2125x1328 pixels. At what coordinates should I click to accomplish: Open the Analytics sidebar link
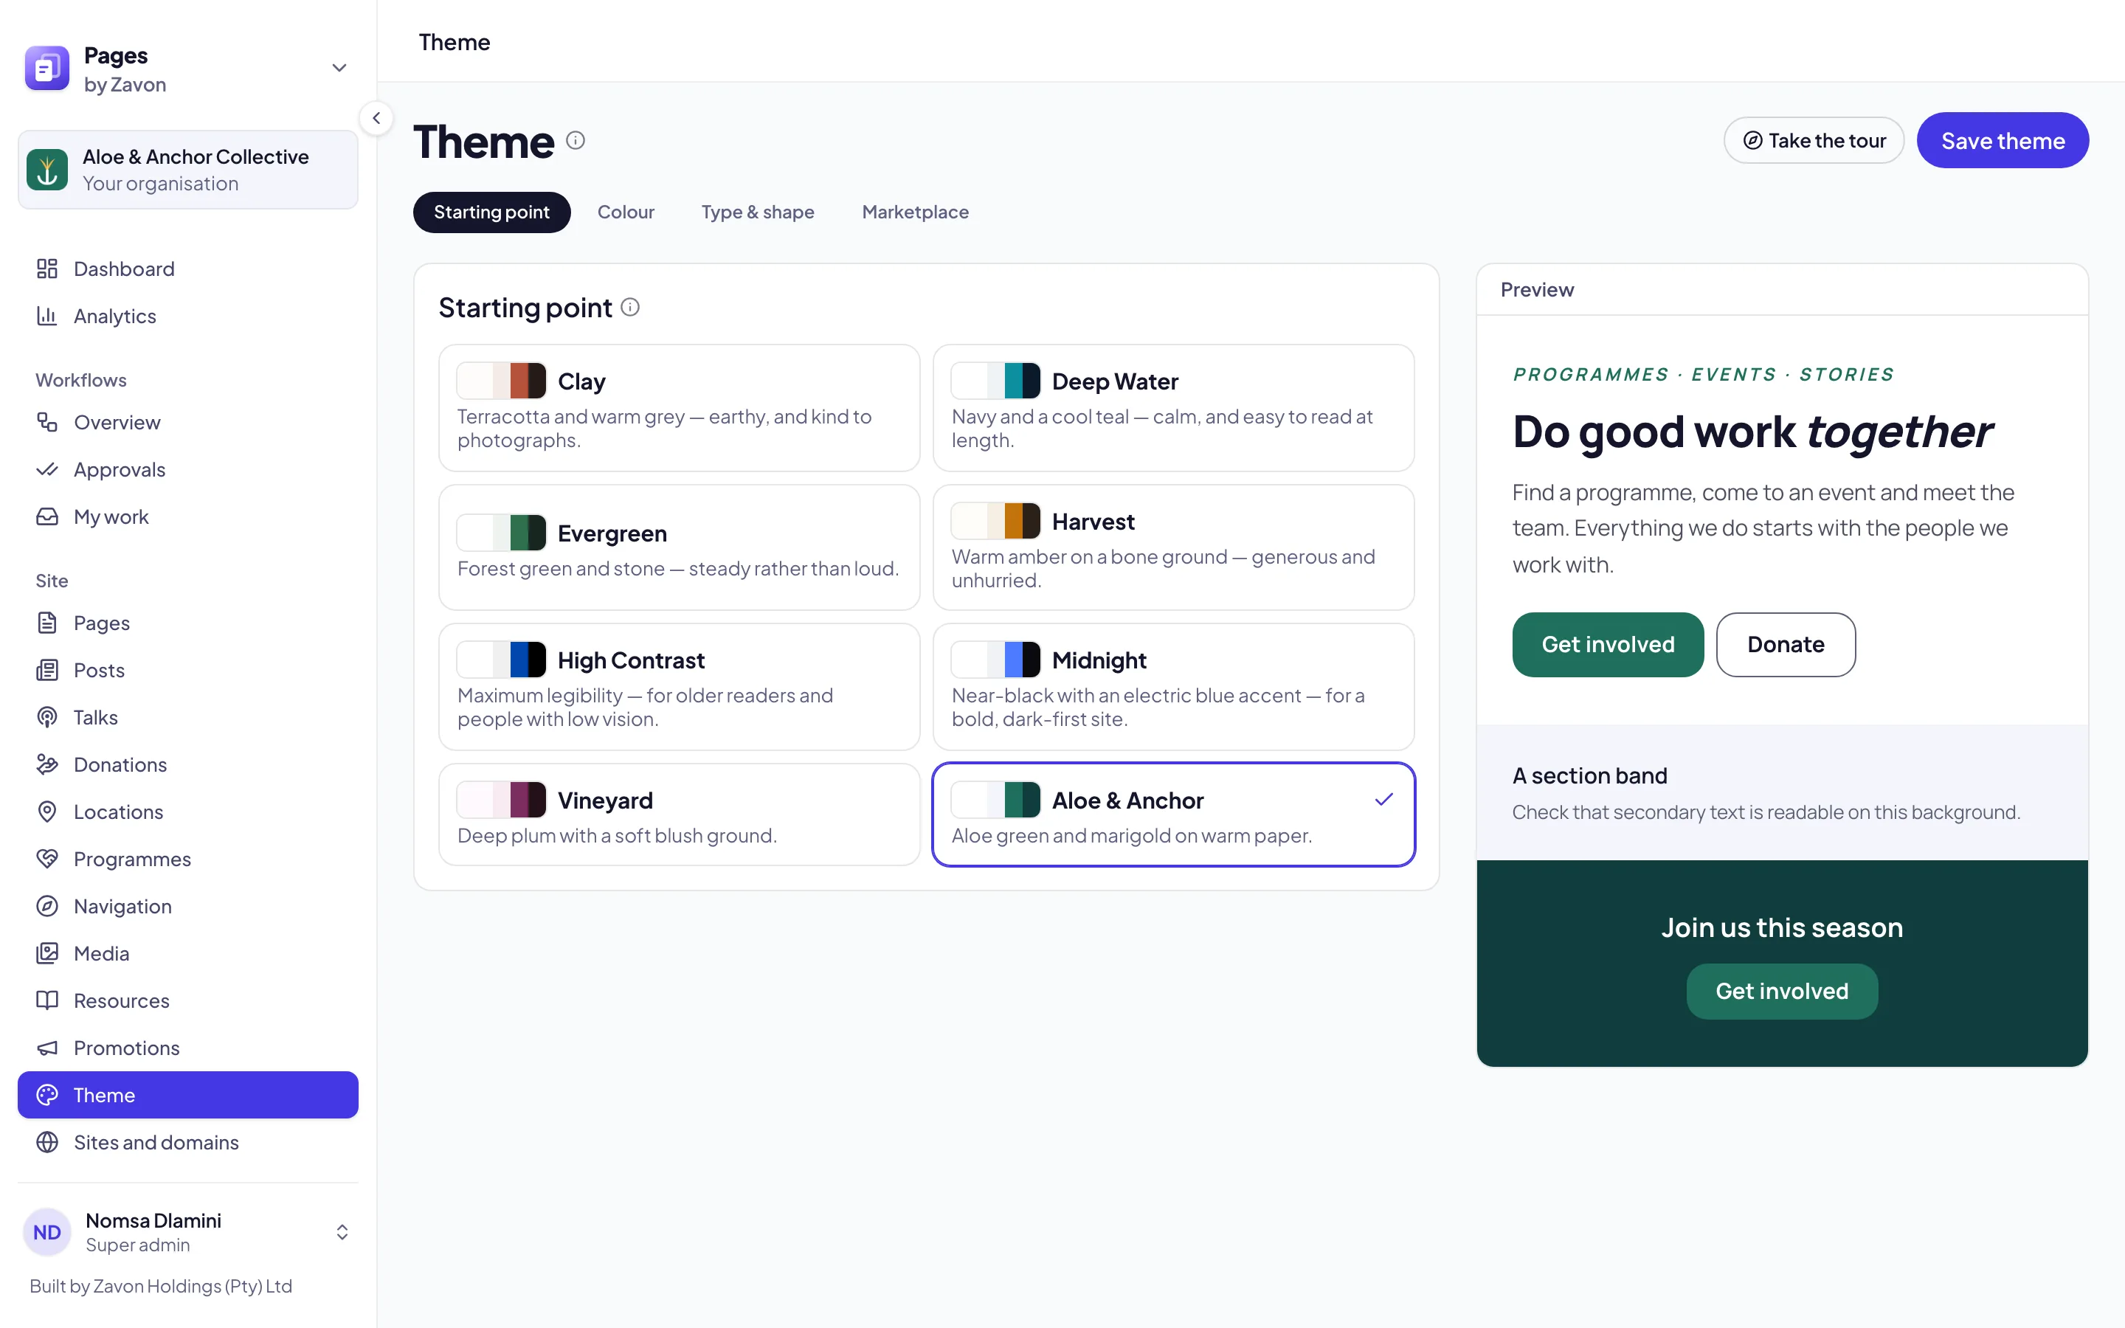188,317
